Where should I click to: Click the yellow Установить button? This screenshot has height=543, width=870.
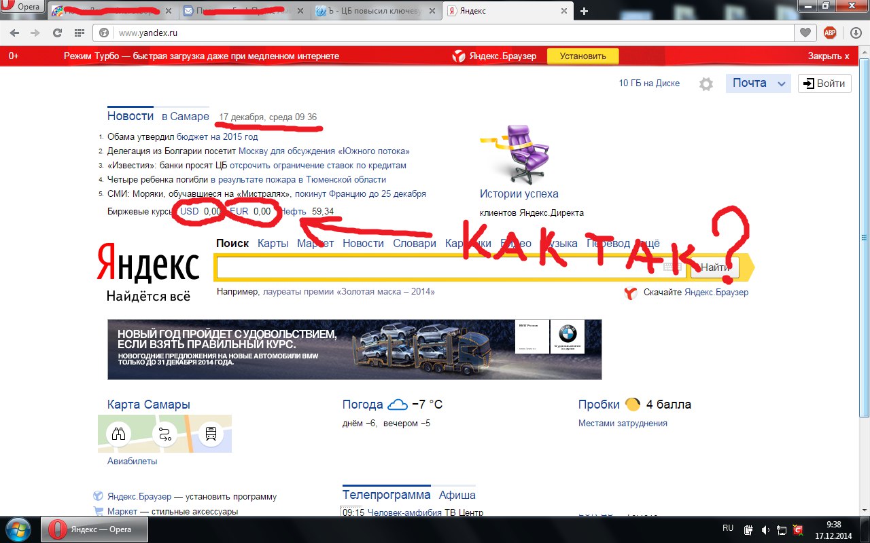(582, 56)
